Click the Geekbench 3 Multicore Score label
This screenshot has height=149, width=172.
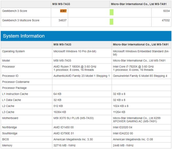[21, 20]
